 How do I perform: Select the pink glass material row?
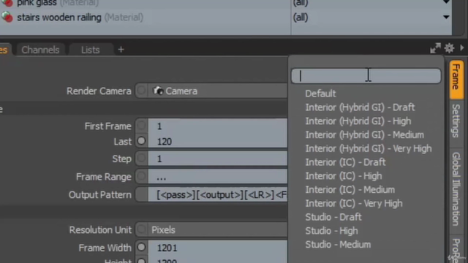(x=146, y=4)
